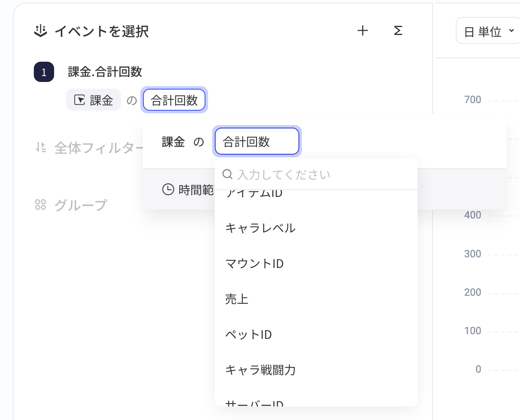The width and height of the screenshot is (520, 420).
Task: Click the 700 axis label
Action: 473,100
